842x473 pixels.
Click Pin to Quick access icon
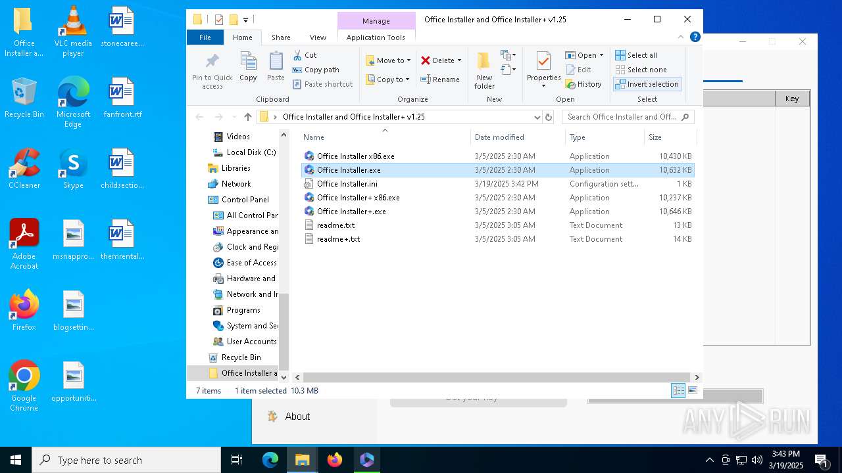212,71
